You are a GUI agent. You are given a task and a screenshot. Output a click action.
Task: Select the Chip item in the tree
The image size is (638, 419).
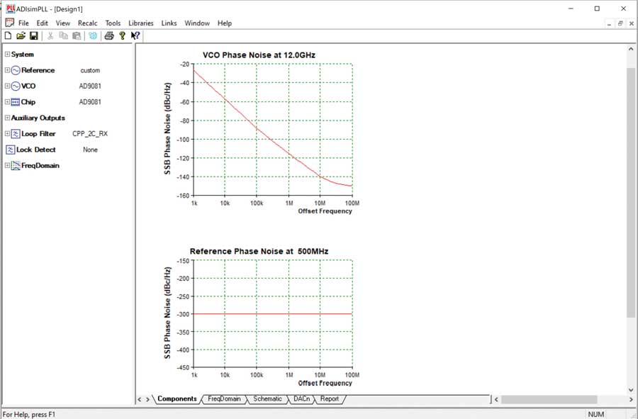coord(28,102)
